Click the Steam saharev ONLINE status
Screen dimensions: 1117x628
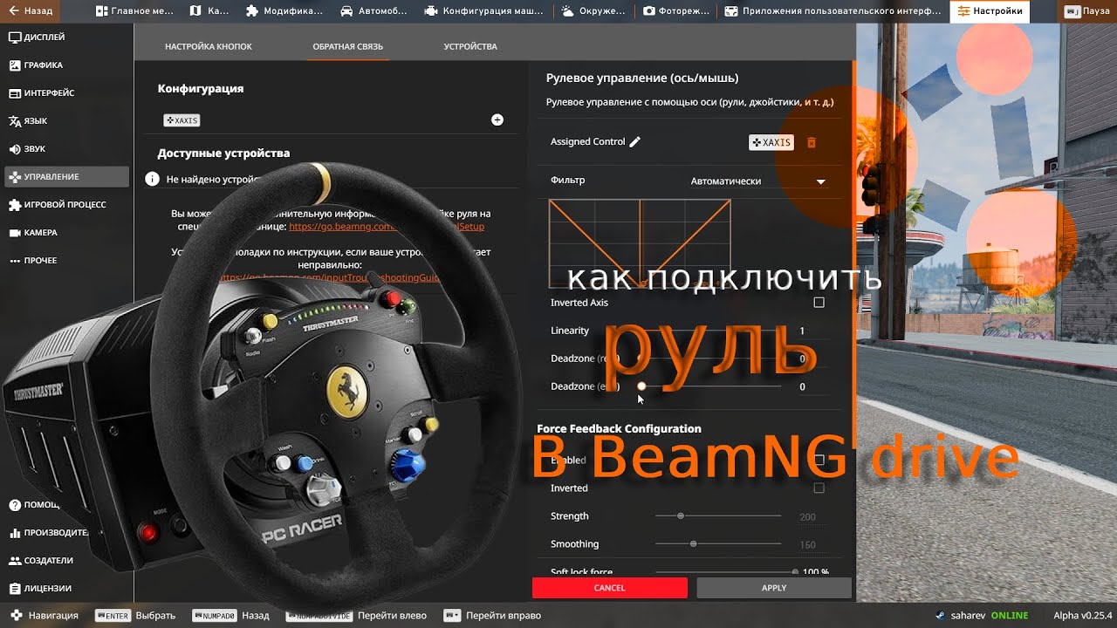click(982, 615)
